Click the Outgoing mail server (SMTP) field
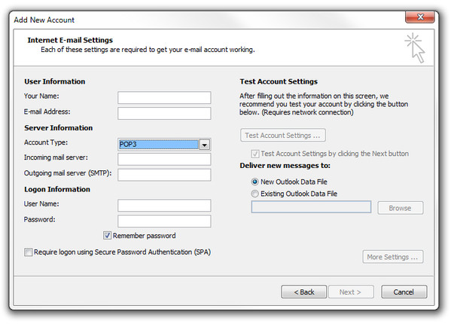The width and height of the screenshot is (451, 324). point(164,175)
